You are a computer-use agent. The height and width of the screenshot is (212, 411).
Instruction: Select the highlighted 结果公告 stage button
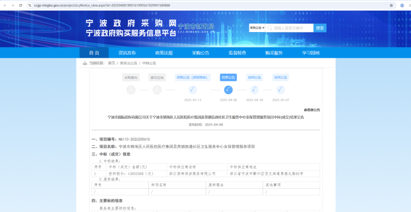pos(228,77)
